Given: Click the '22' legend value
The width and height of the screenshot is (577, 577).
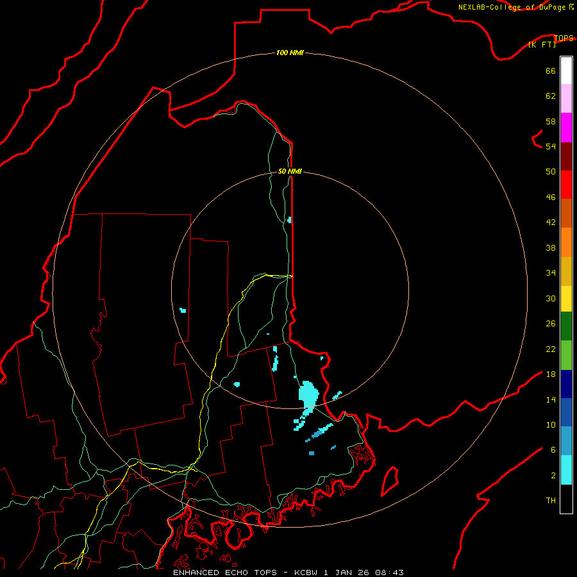Looking at the screenshot, I should (x=551, y=349).
